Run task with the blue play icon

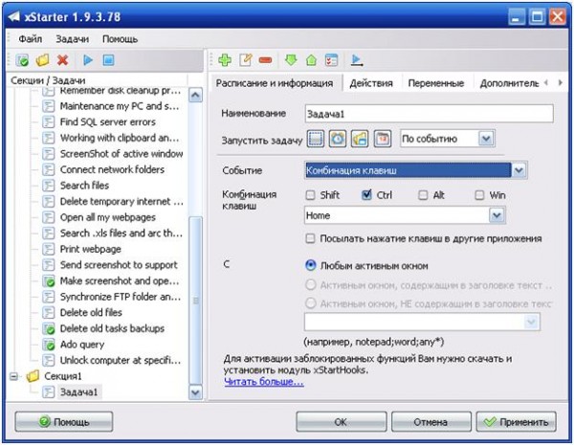pyautogui.click(x=88, y=59)
